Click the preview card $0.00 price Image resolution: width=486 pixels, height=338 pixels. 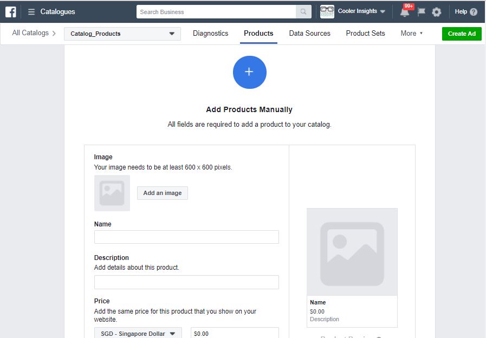(x=317, y=311)
